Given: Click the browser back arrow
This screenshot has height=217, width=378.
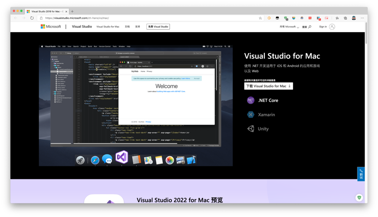Looking at the screenshot, I should [x=16, y=18].
